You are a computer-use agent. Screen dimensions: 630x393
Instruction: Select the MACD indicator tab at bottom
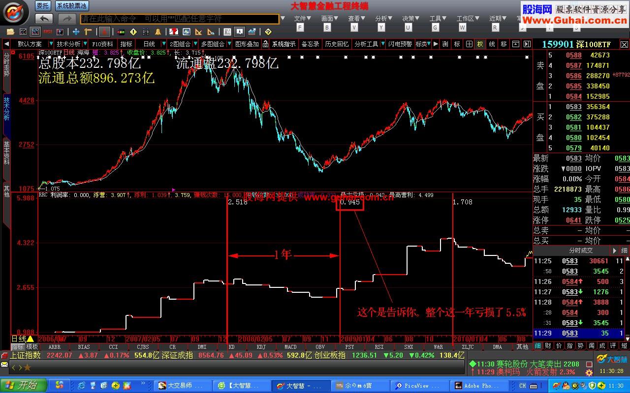coord(290,346)
